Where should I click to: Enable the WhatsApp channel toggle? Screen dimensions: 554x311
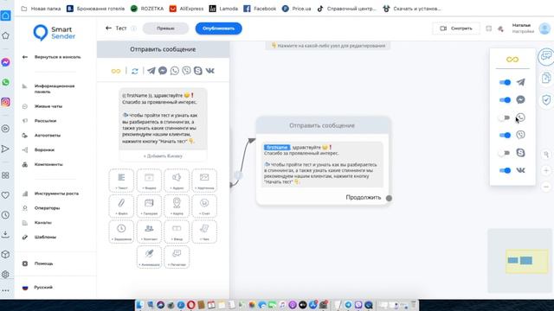504,117
